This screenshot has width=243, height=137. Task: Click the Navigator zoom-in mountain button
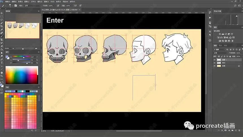(x=37, y=48)
